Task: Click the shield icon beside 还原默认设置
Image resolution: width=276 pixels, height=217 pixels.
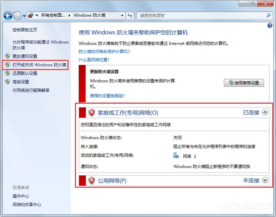Action: click(8, 73)
